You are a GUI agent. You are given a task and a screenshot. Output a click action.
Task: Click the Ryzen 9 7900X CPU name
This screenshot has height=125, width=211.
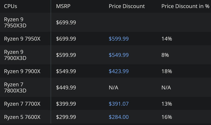click(x=22, y=71)
